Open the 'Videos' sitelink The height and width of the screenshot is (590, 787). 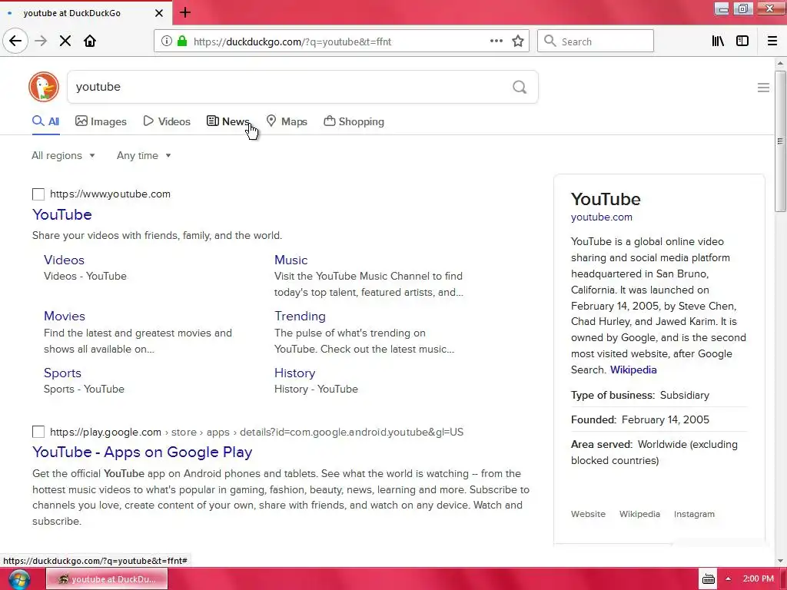click(64, 260)
